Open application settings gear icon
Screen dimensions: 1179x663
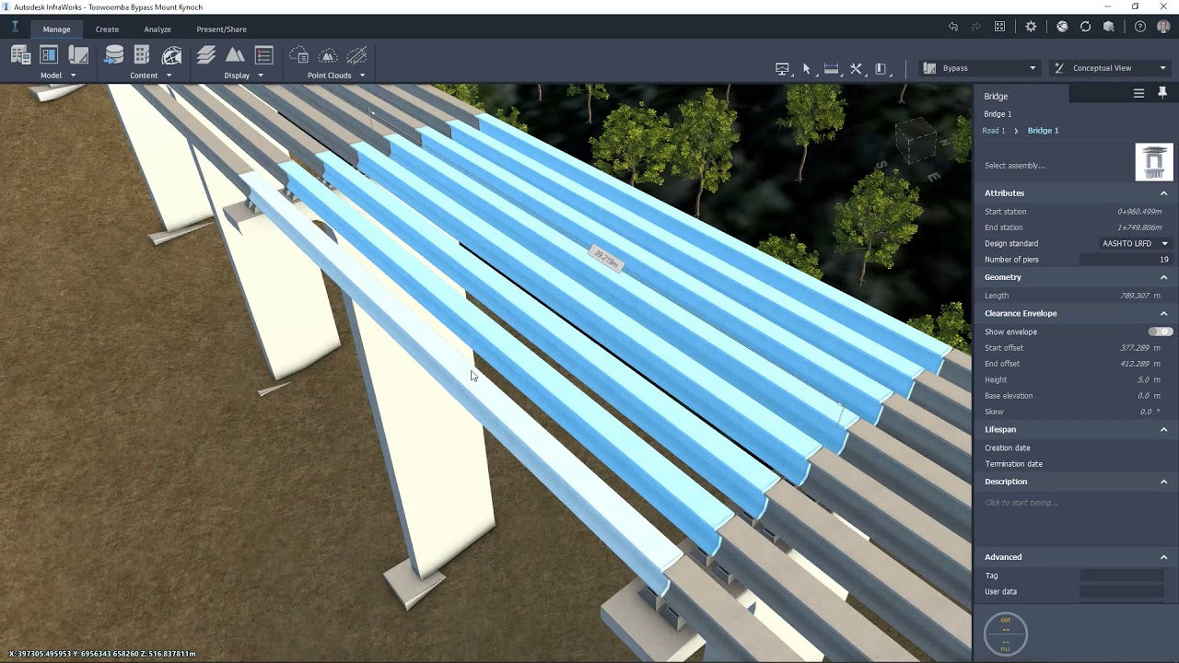[x=1031, y=27]
